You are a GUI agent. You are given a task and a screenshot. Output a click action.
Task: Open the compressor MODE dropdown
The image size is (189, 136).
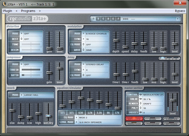[21, 64]
